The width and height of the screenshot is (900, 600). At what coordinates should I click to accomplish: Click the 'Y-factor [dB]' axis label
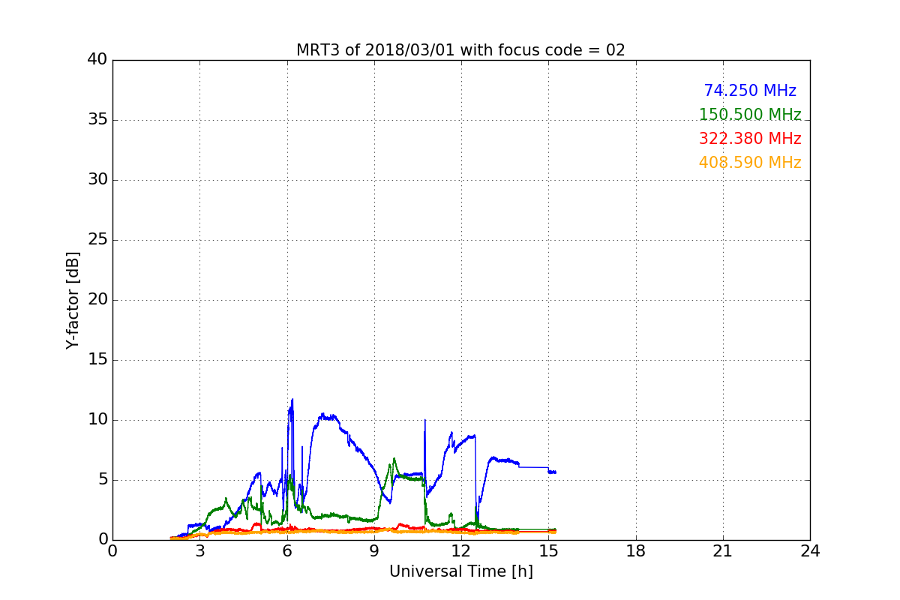tap(73, 300)
